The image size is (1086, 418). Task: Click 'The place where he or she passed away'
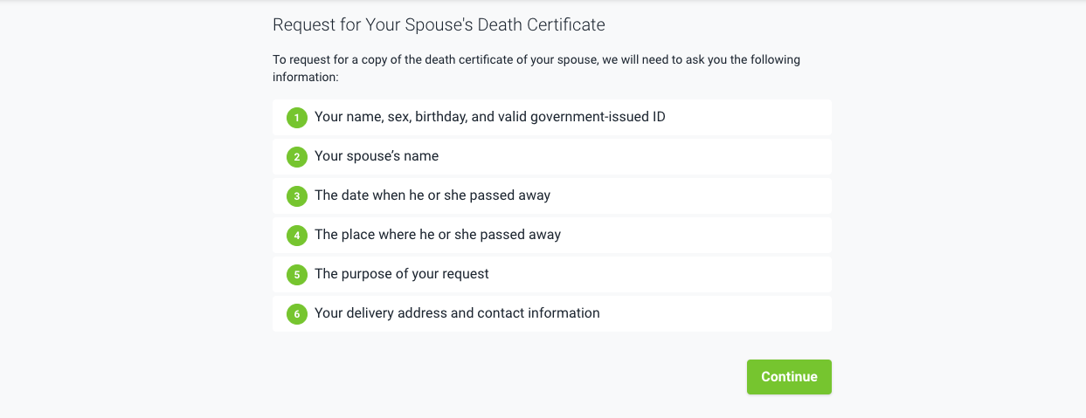(438, 235)
